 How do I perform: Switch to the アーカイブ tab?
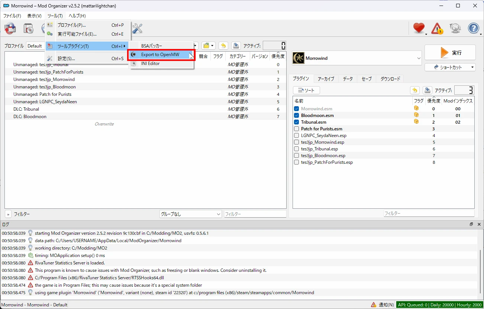(x=326, y=79)
